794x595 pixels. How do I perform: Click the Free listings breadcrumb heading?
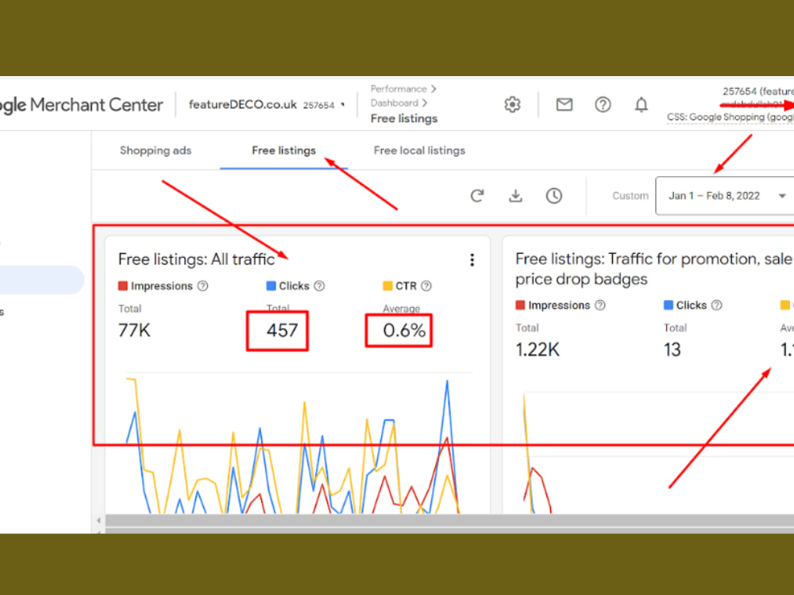click(x=404, y=118)
